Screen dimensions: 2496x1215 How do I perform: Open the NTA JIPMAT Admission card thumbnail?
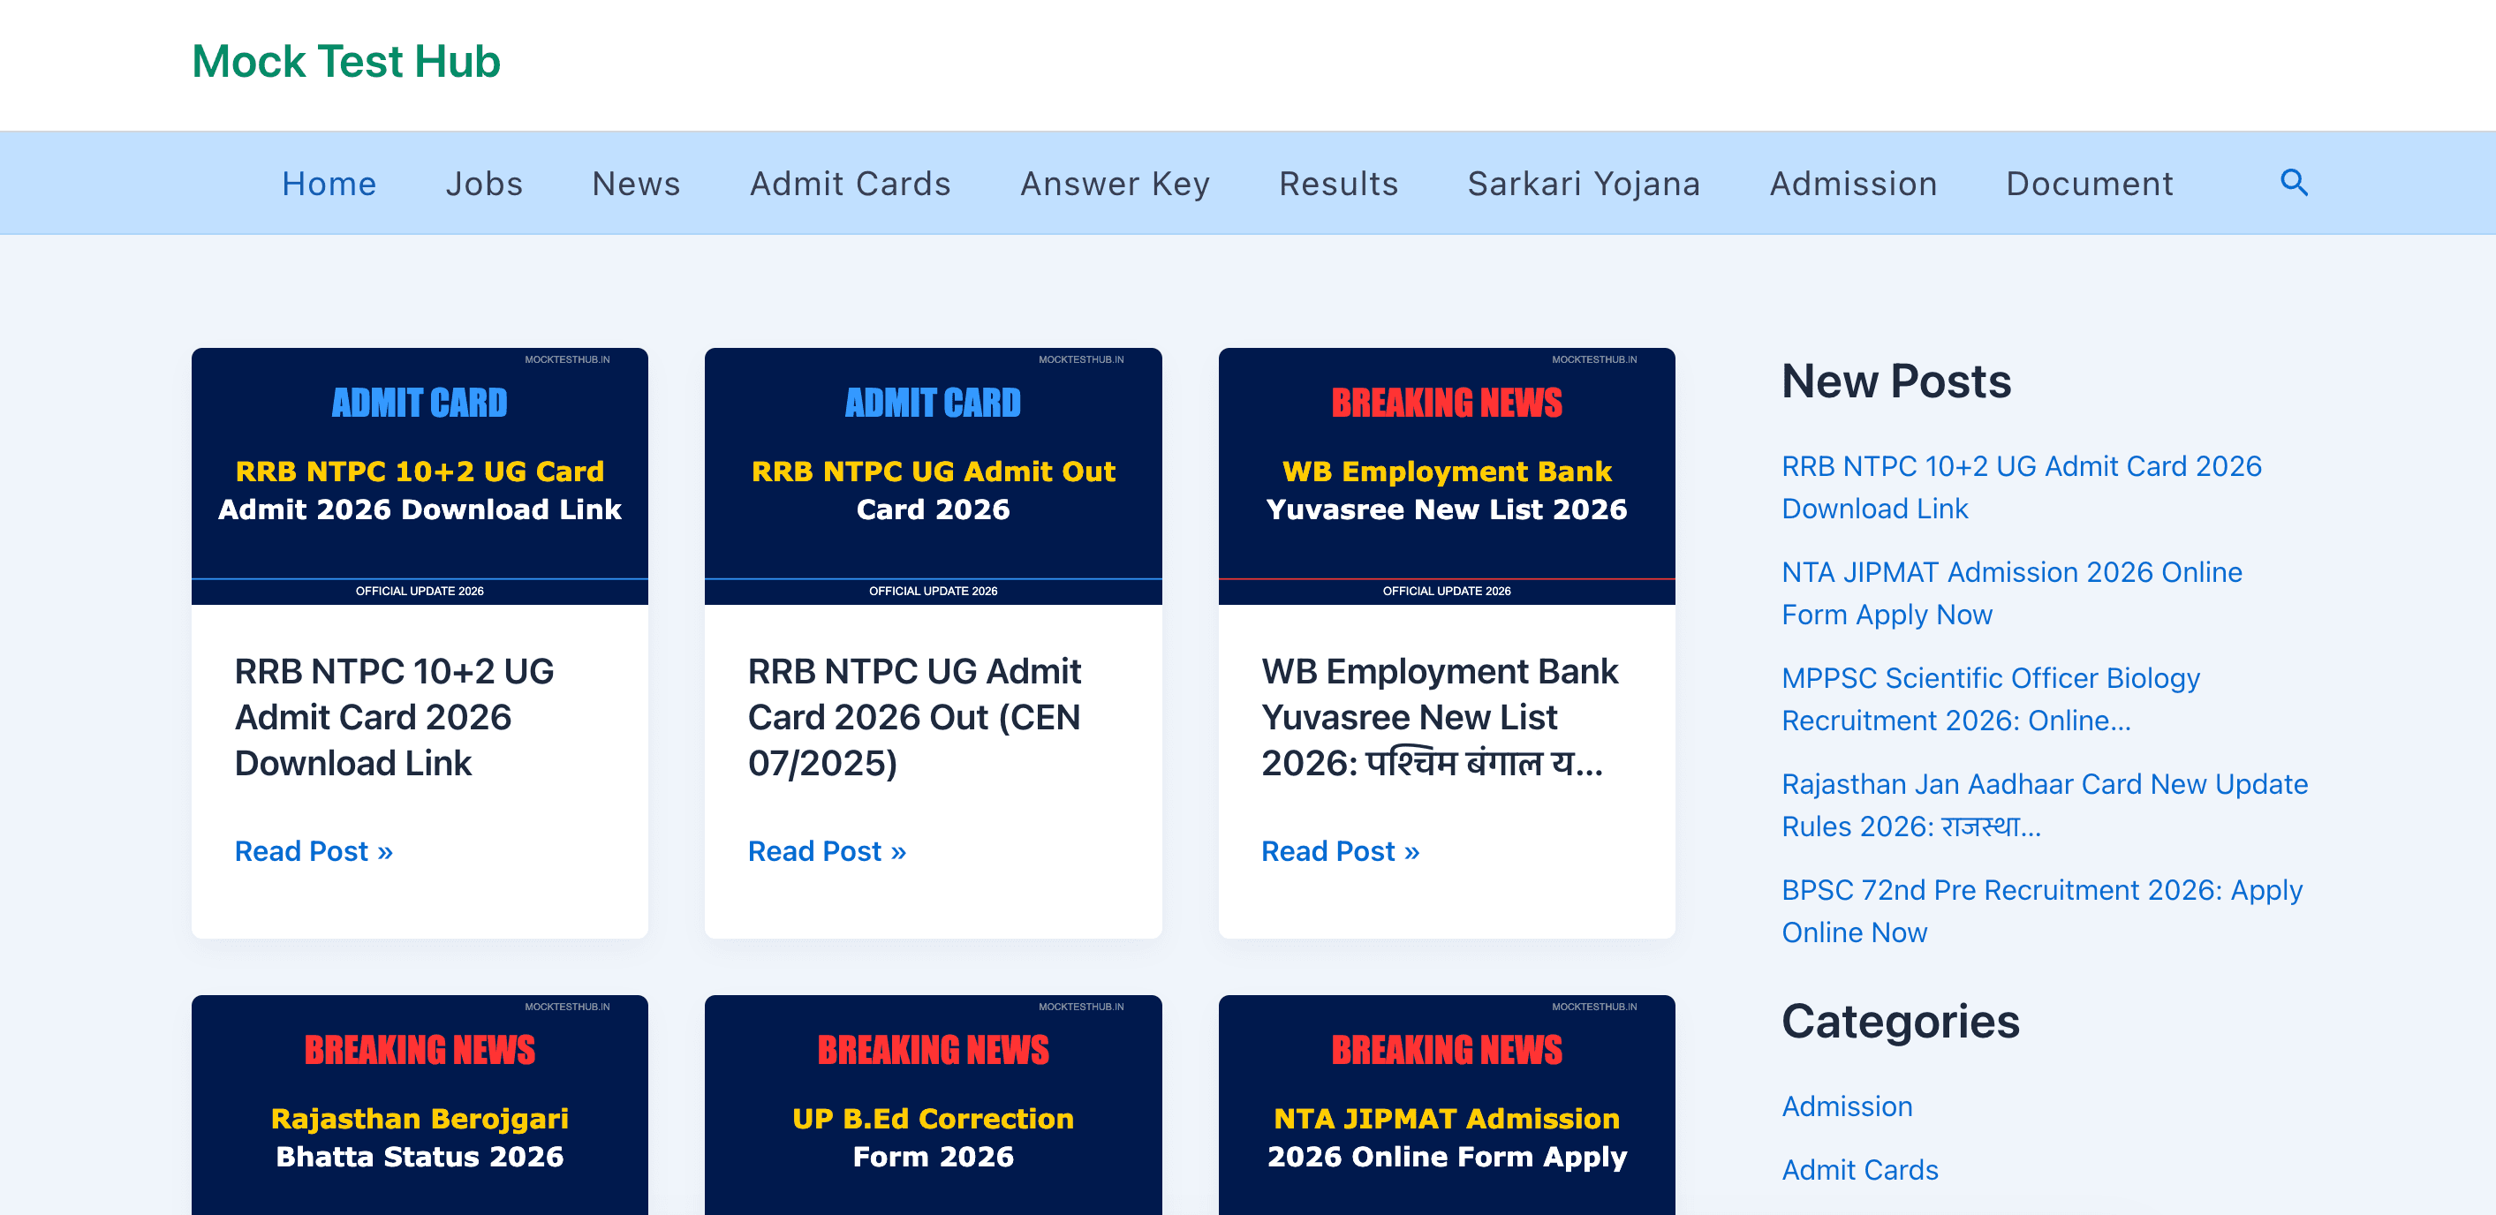(1447, 1105)
